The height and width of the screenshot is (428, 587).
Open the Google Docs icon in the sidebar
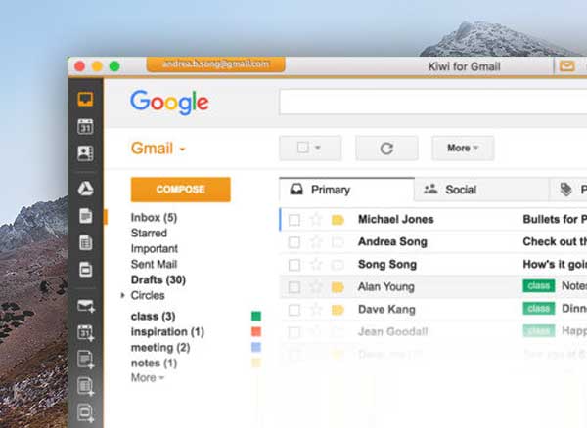85,216
